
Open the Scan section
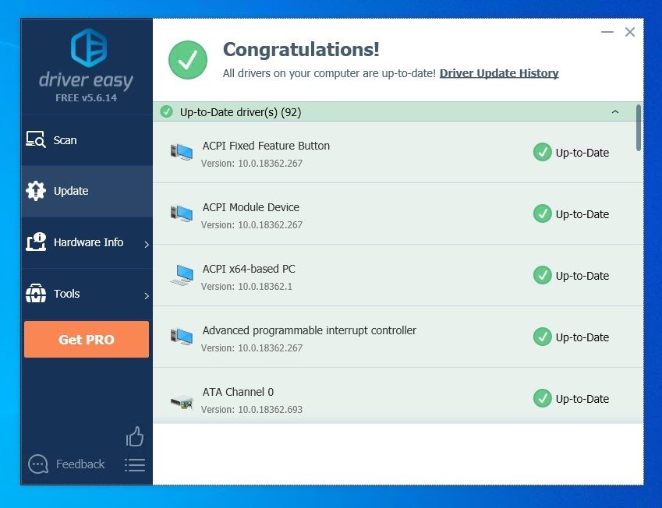(x=87, y=140)
